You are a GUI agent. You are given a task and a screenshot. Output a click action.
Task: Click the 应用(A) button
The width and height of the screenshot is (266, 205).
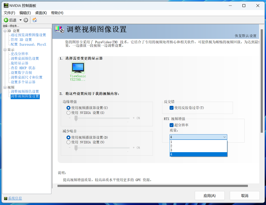click(210, 196)
